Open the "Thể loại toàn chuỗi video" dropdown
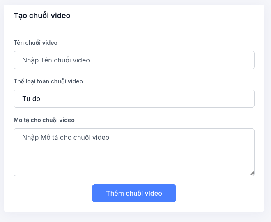 tap(134, 99)
